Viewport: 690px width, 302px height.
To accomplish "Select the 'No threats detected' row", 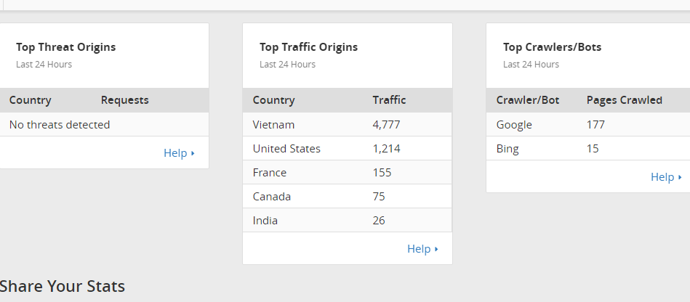I will point(104,124).
